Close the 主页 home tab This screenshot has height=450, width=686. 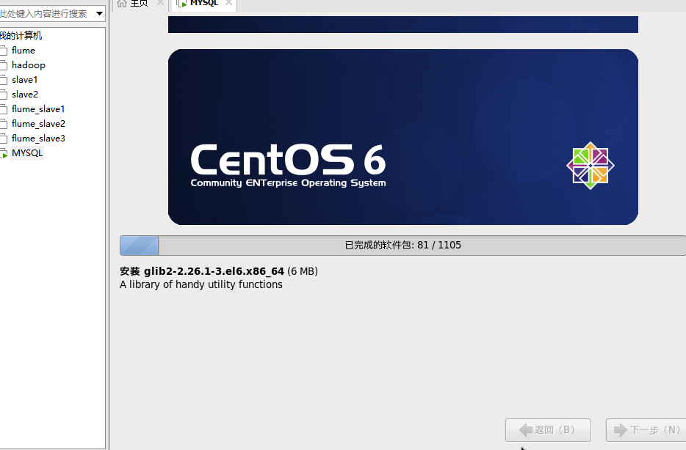160,3
